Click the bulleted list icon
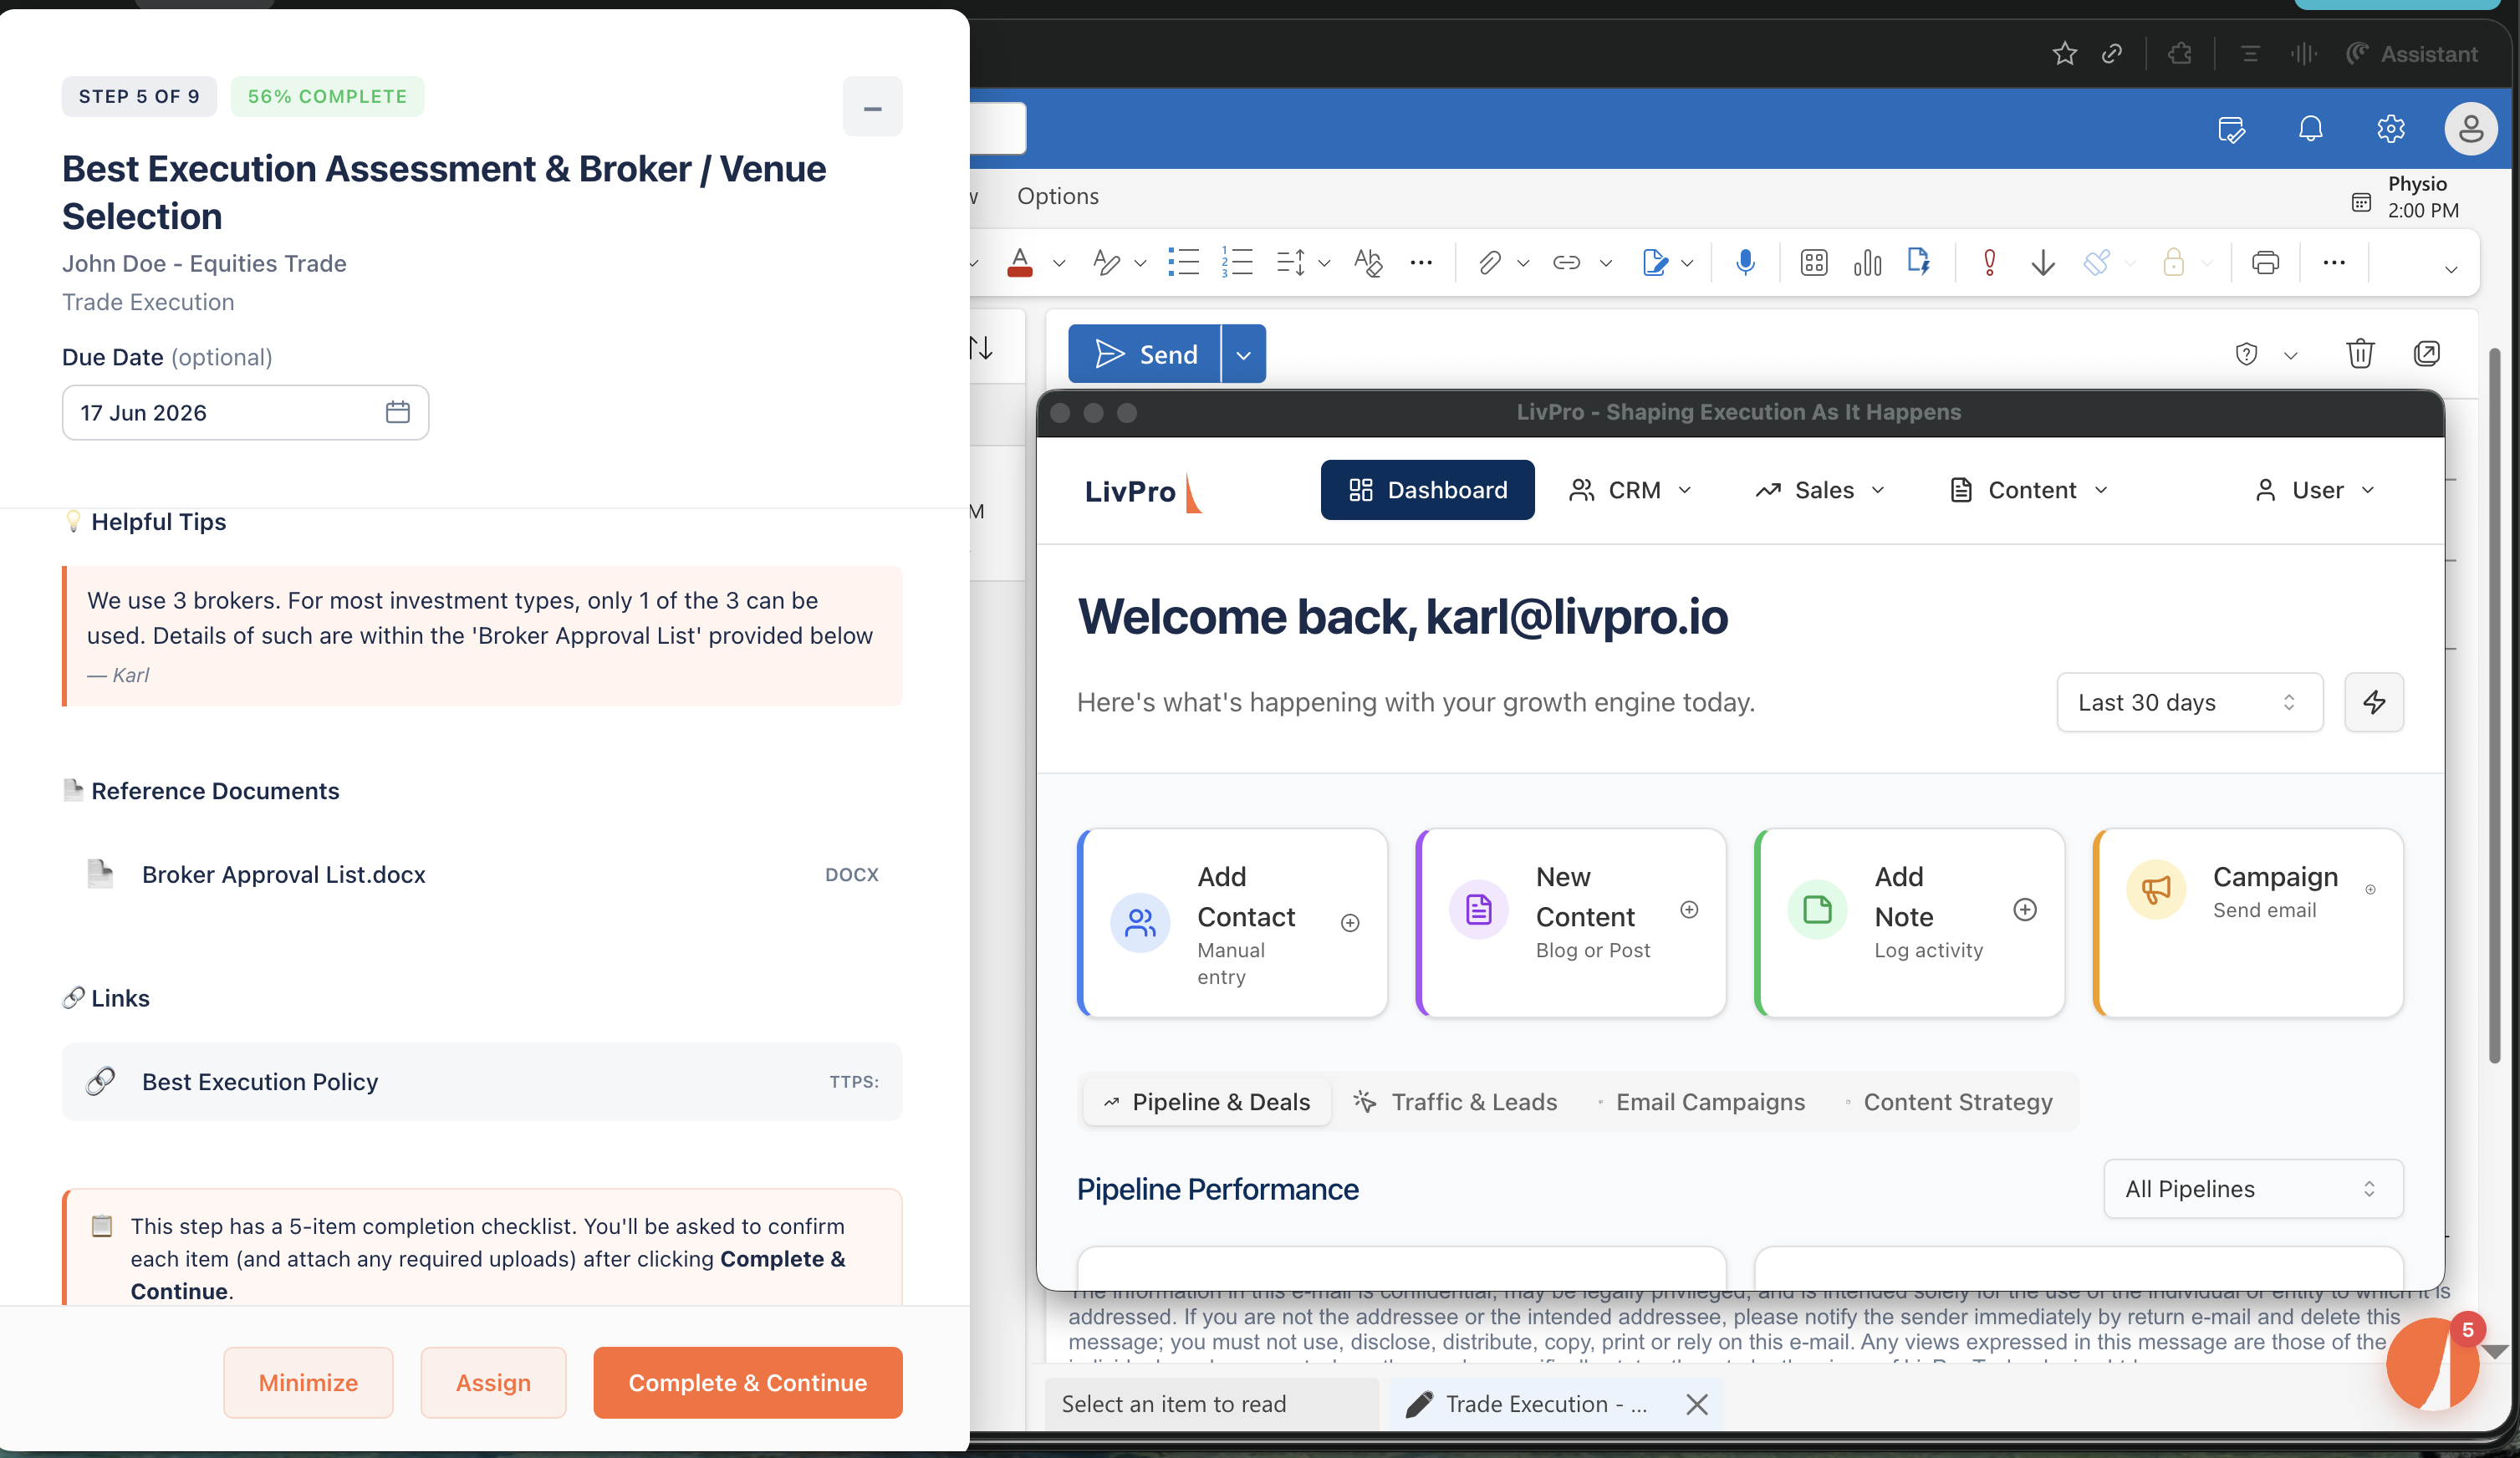This screenshot has height=1458, width=2520. [1184, 263]
